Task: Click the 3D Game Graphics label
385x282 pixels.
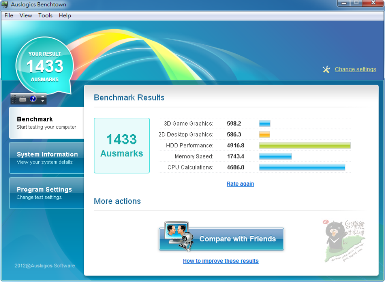Action: click(189, 124)
